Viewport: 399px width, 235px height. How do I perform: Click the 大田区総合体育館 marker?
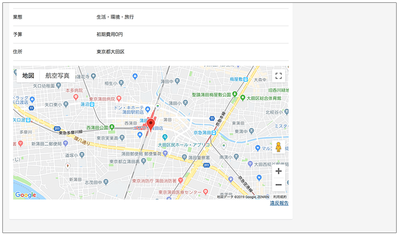tap(243, 98)
